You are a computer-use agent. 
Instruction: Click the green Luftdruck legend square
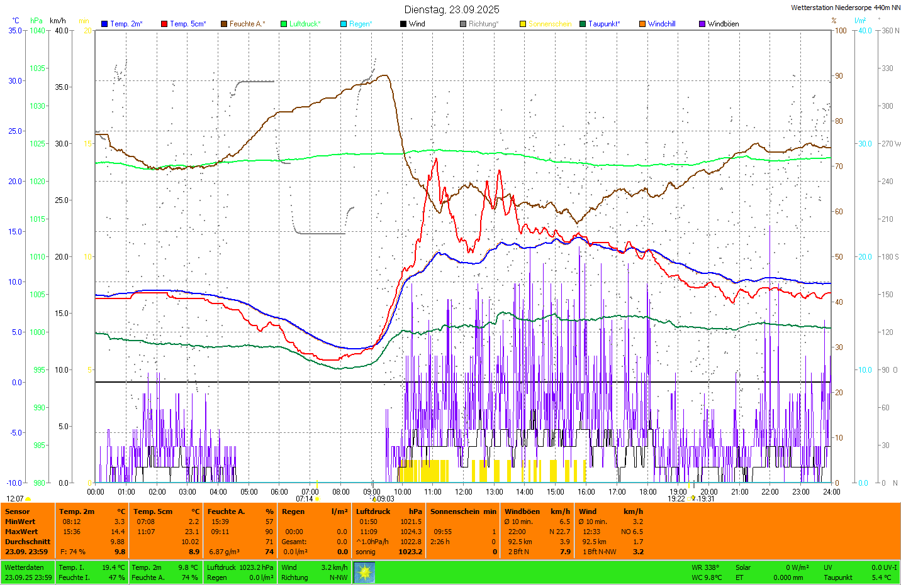(284, 24)
